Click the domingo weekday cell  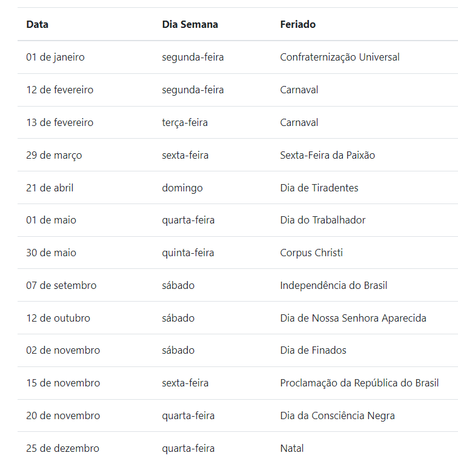182,188
